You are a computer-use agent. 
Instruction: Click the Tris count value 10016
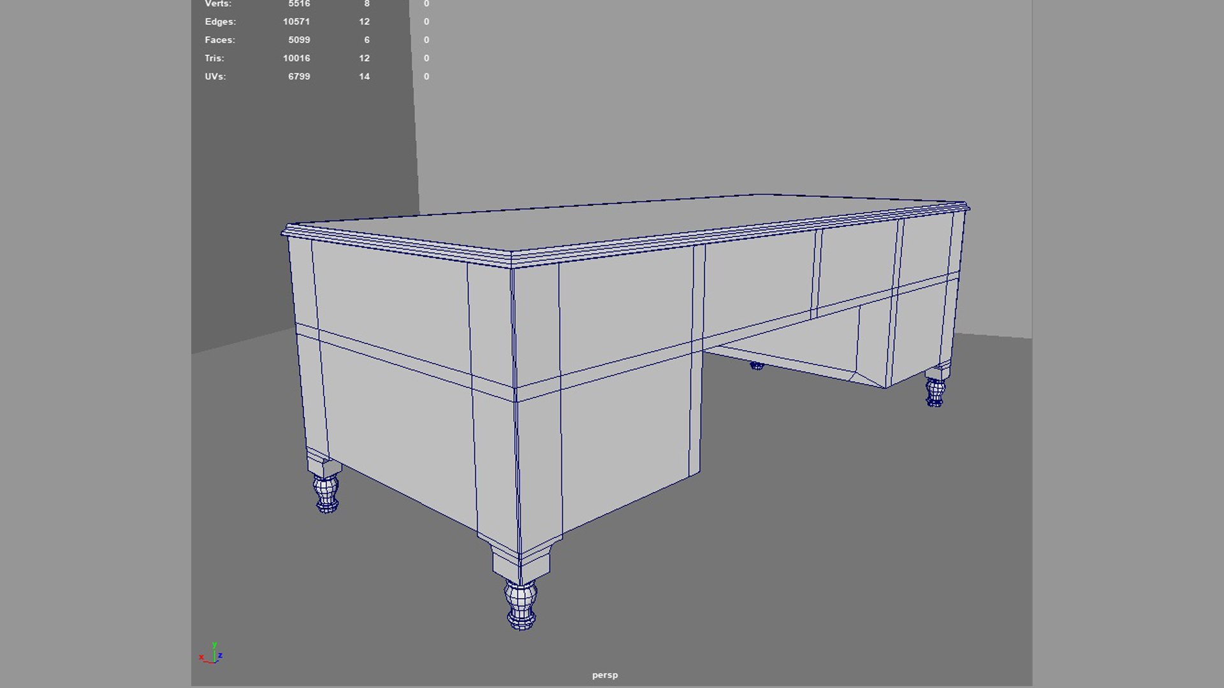(296, 58)
